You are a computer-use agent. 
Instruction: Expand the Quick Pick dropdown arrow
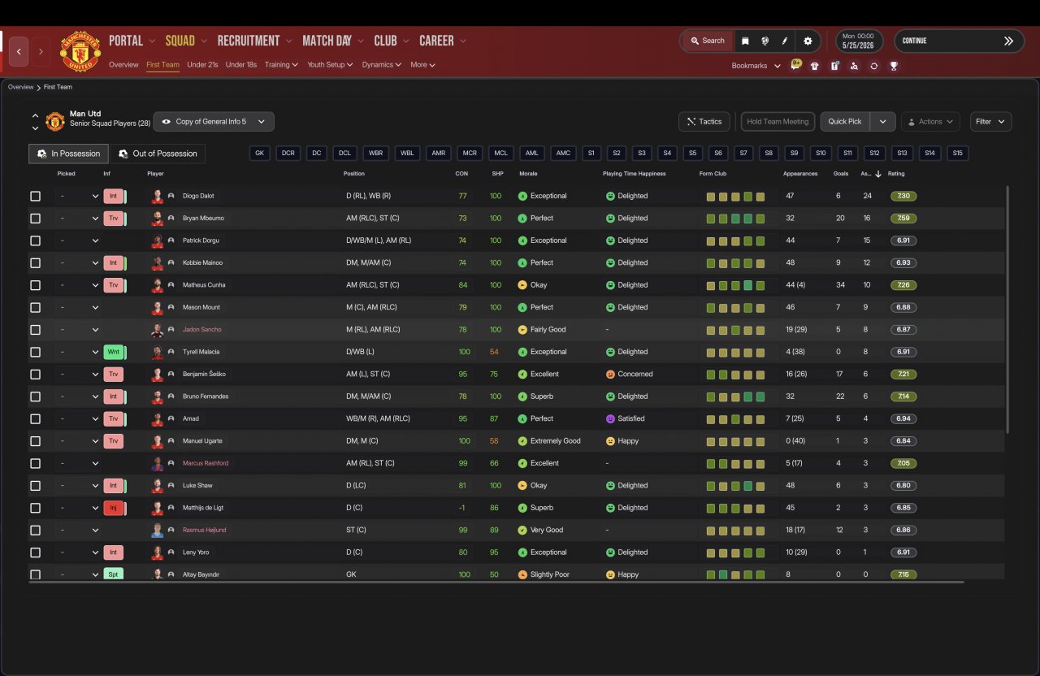click(882, 122)
